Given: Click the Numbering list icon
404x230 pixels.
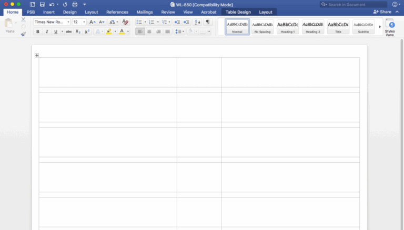Looking at the screenshot, I should pyautogui.click(x=151, y=22).
